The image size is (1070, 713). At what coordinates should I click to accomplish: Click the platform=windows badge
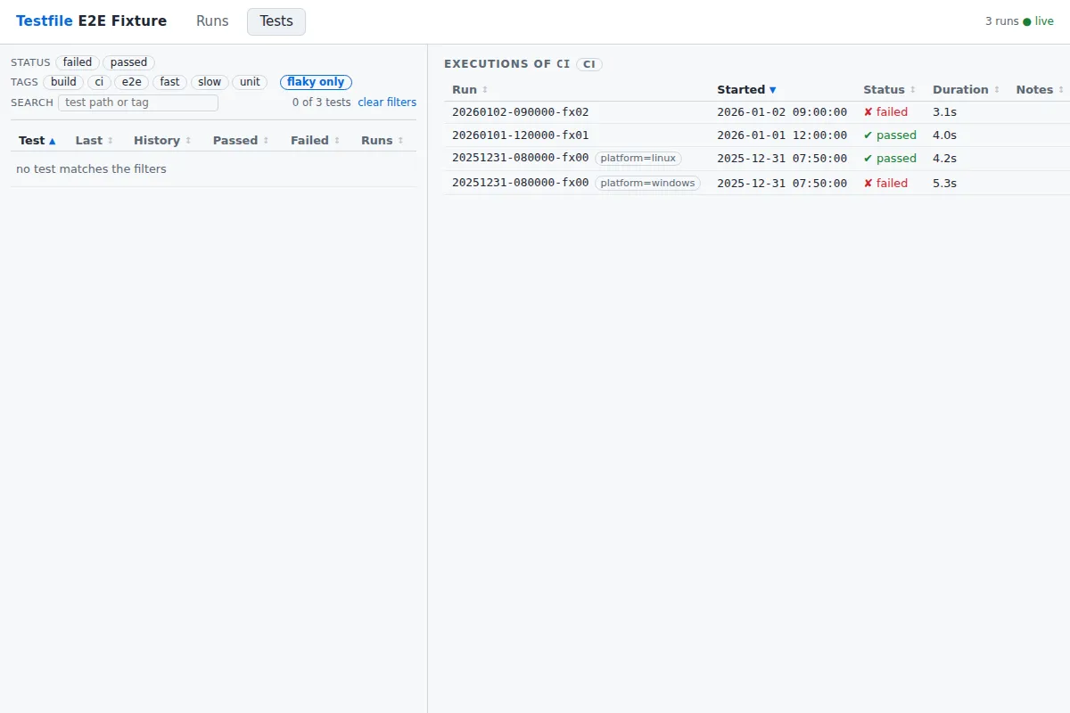point(648,183)
